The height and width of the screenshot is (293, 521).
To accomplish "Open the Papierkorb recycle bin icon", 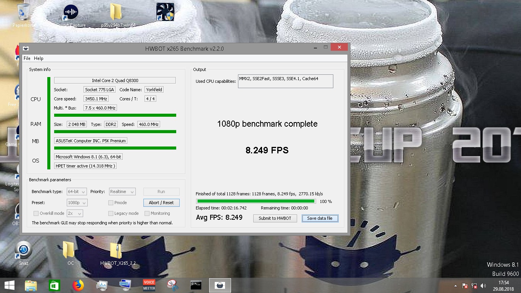I will [24, 15].
